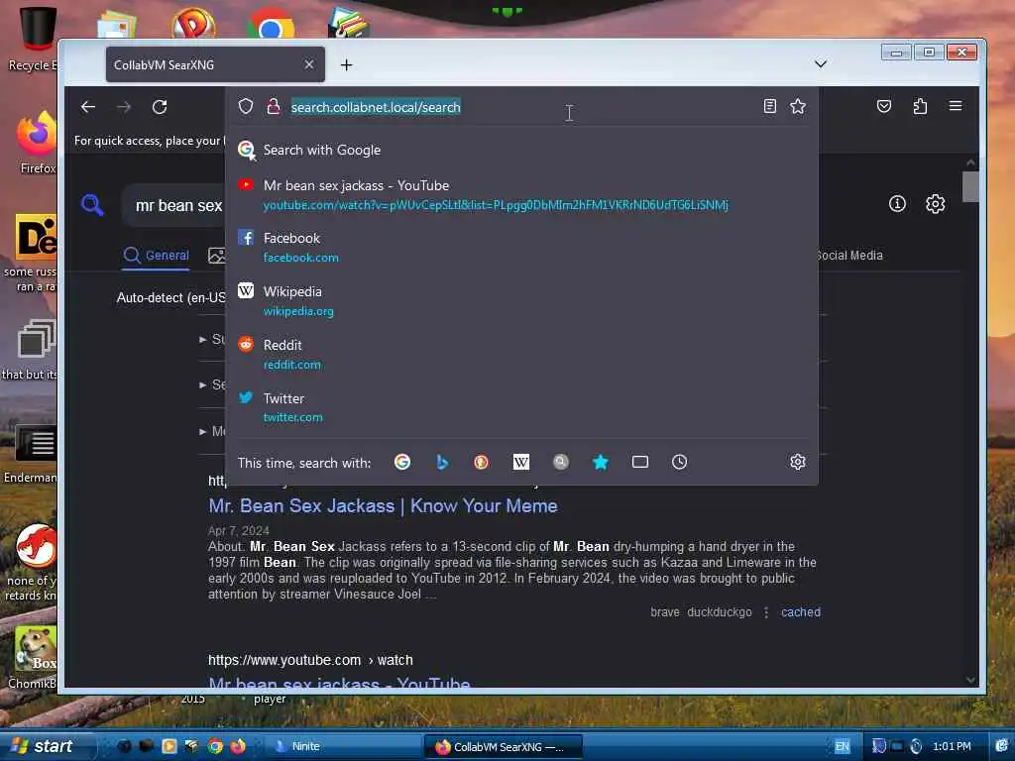1015x761 pixels.
Task: Click the address bar URL field
Action: (x=521, y=107)
